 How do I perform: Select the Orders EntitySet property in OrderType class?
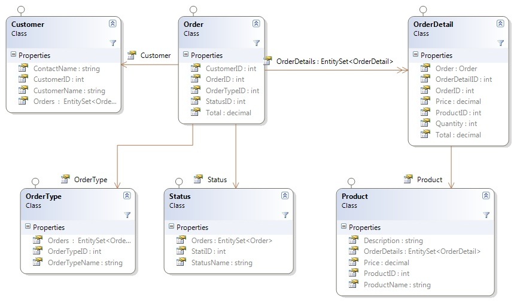click(90, 241)
